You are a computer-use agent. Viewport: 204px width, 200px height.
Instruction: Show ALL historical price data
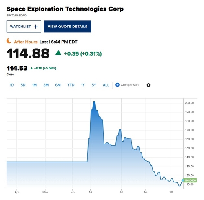(x=106, y=85)
